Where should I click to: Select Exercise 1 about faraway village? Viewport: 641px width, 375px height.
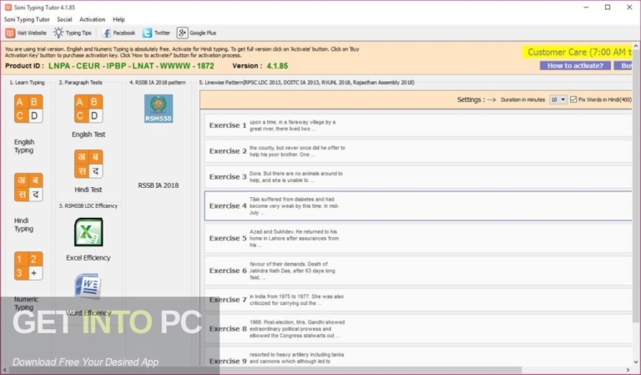tap(418, 125)
